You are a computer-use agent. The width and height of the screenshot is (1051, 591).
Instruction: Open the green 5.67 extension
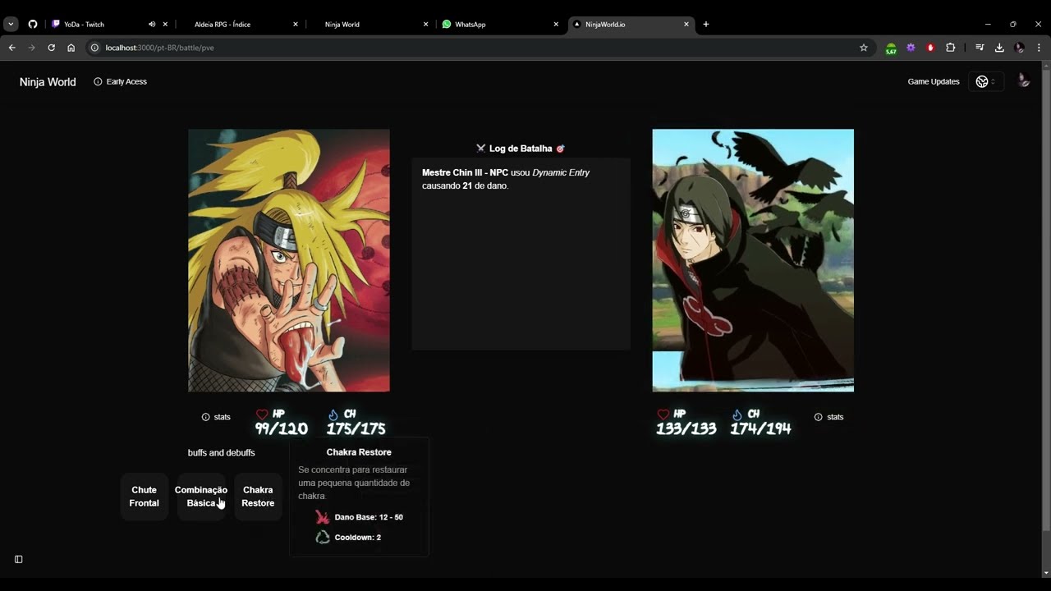(x=891, y=48)
